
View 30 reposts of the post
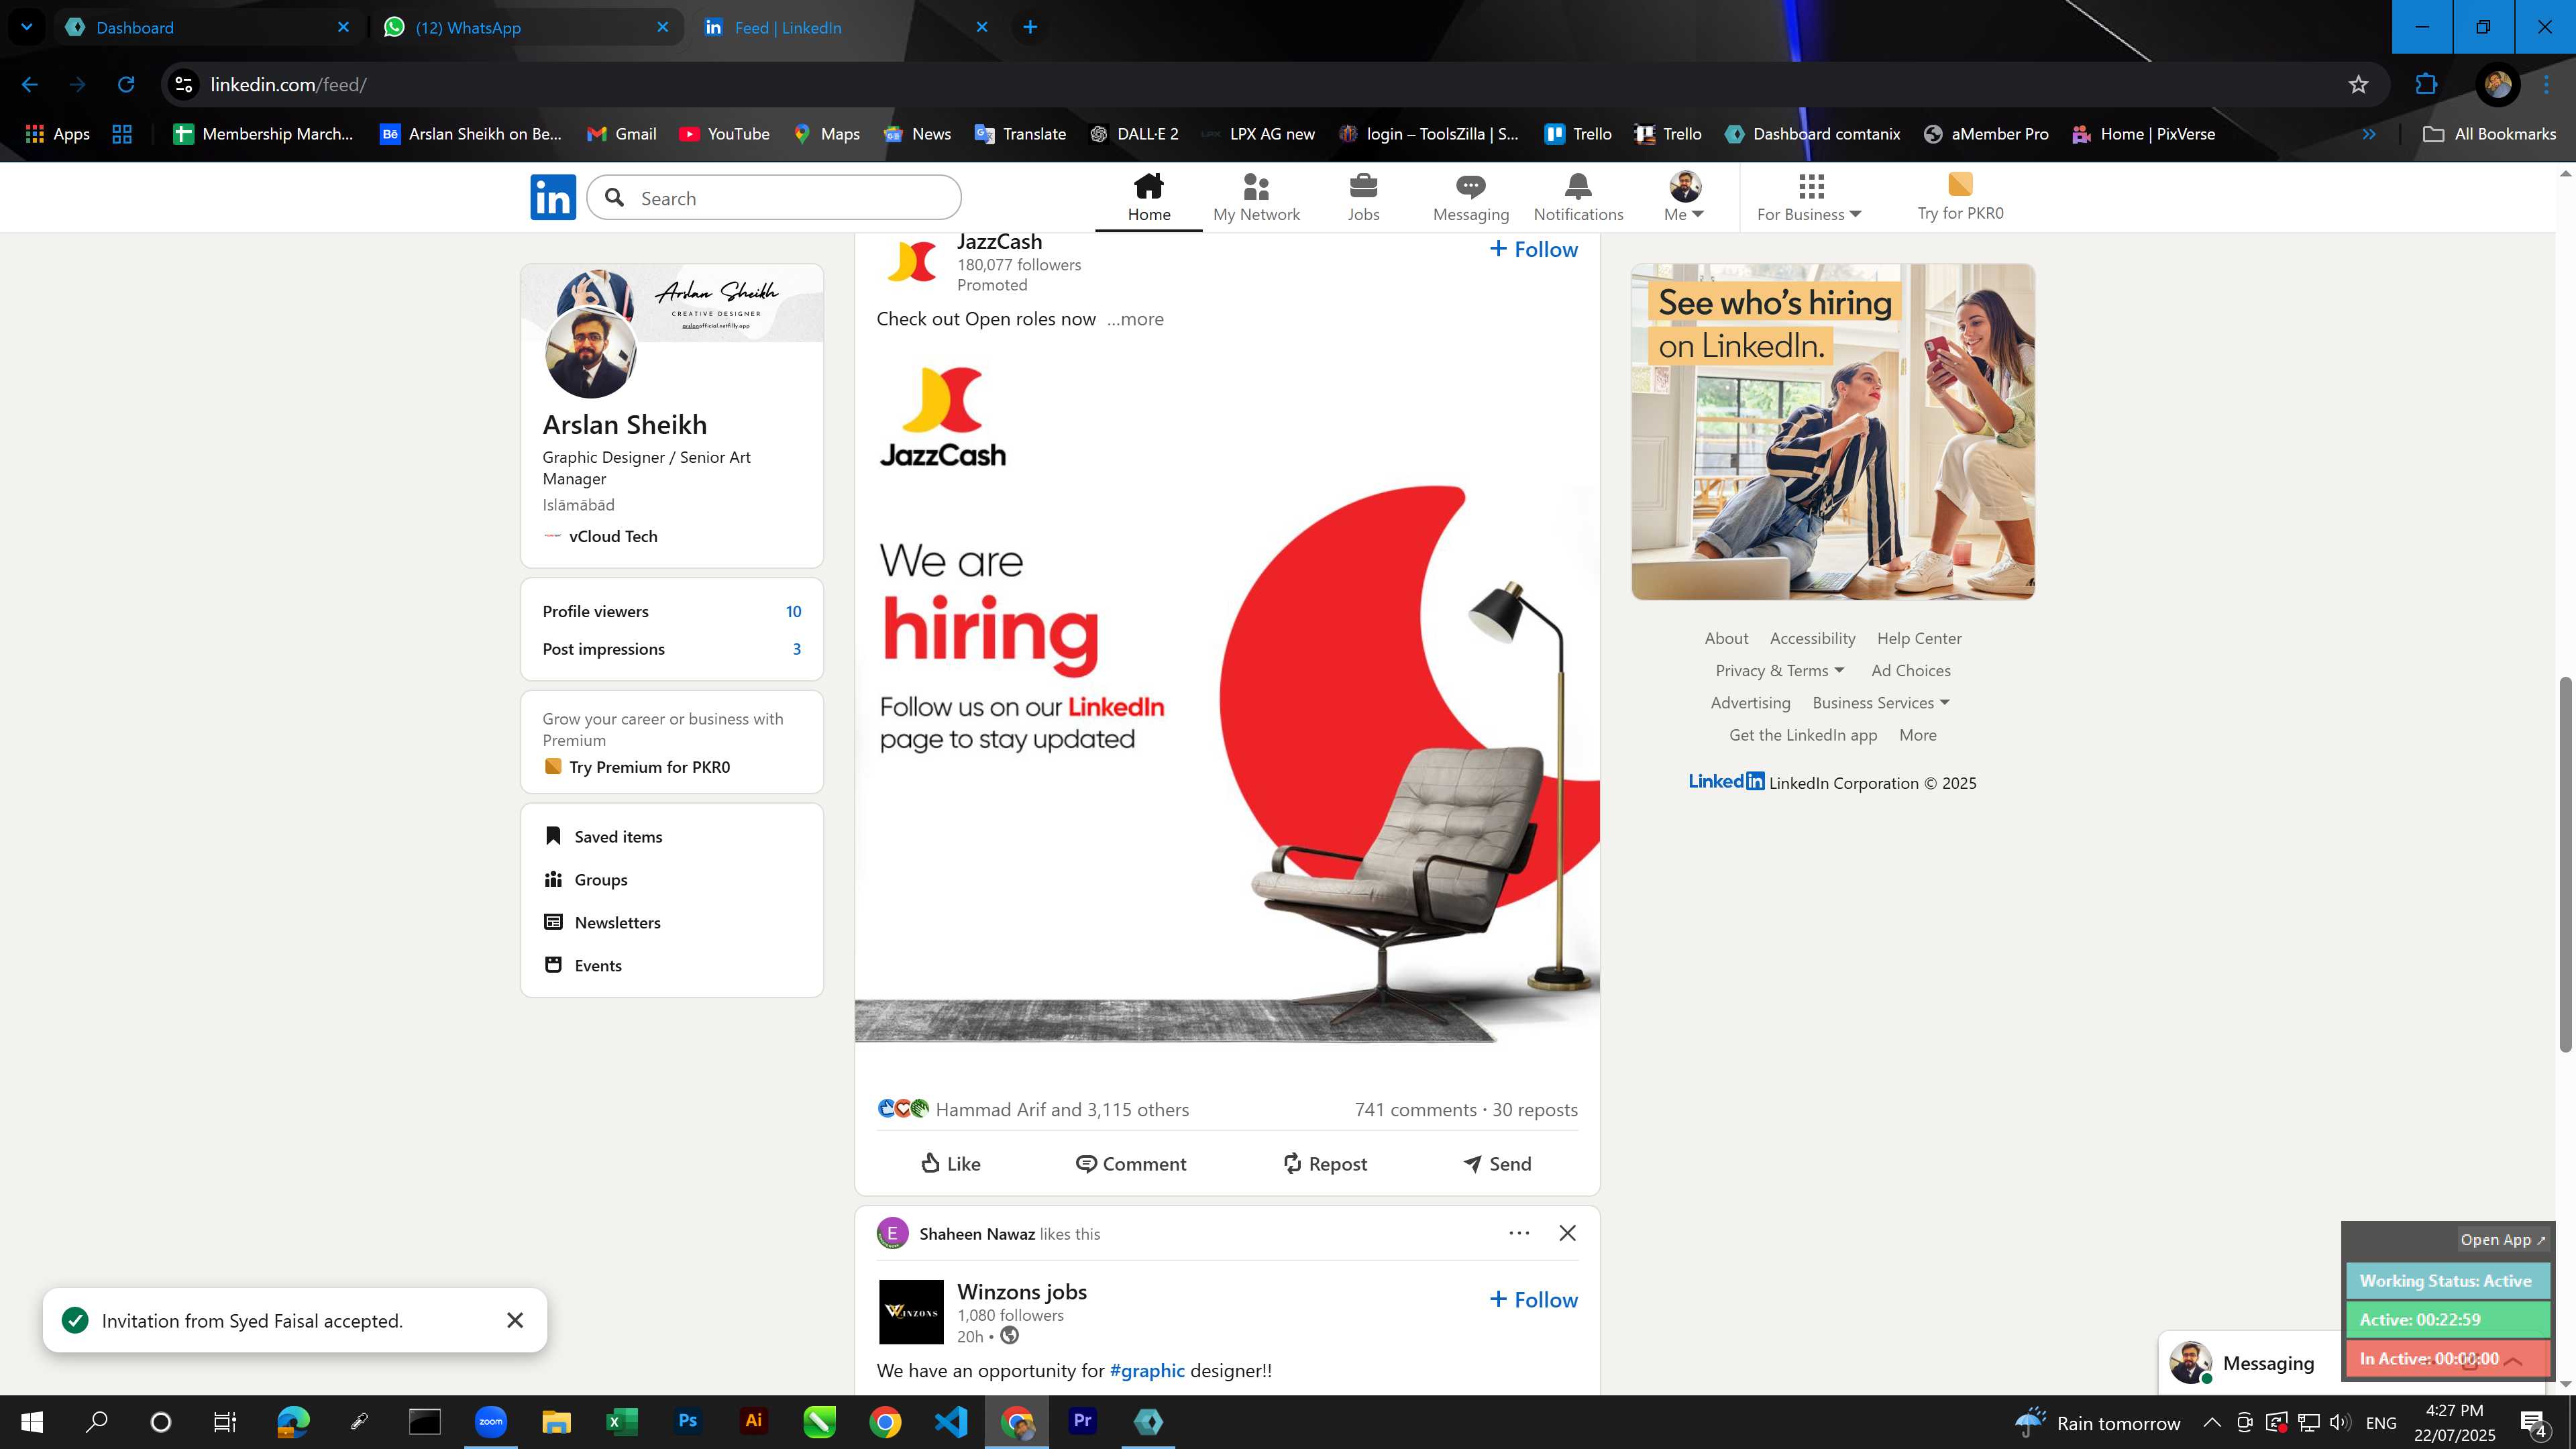tap(1535, 1109)
